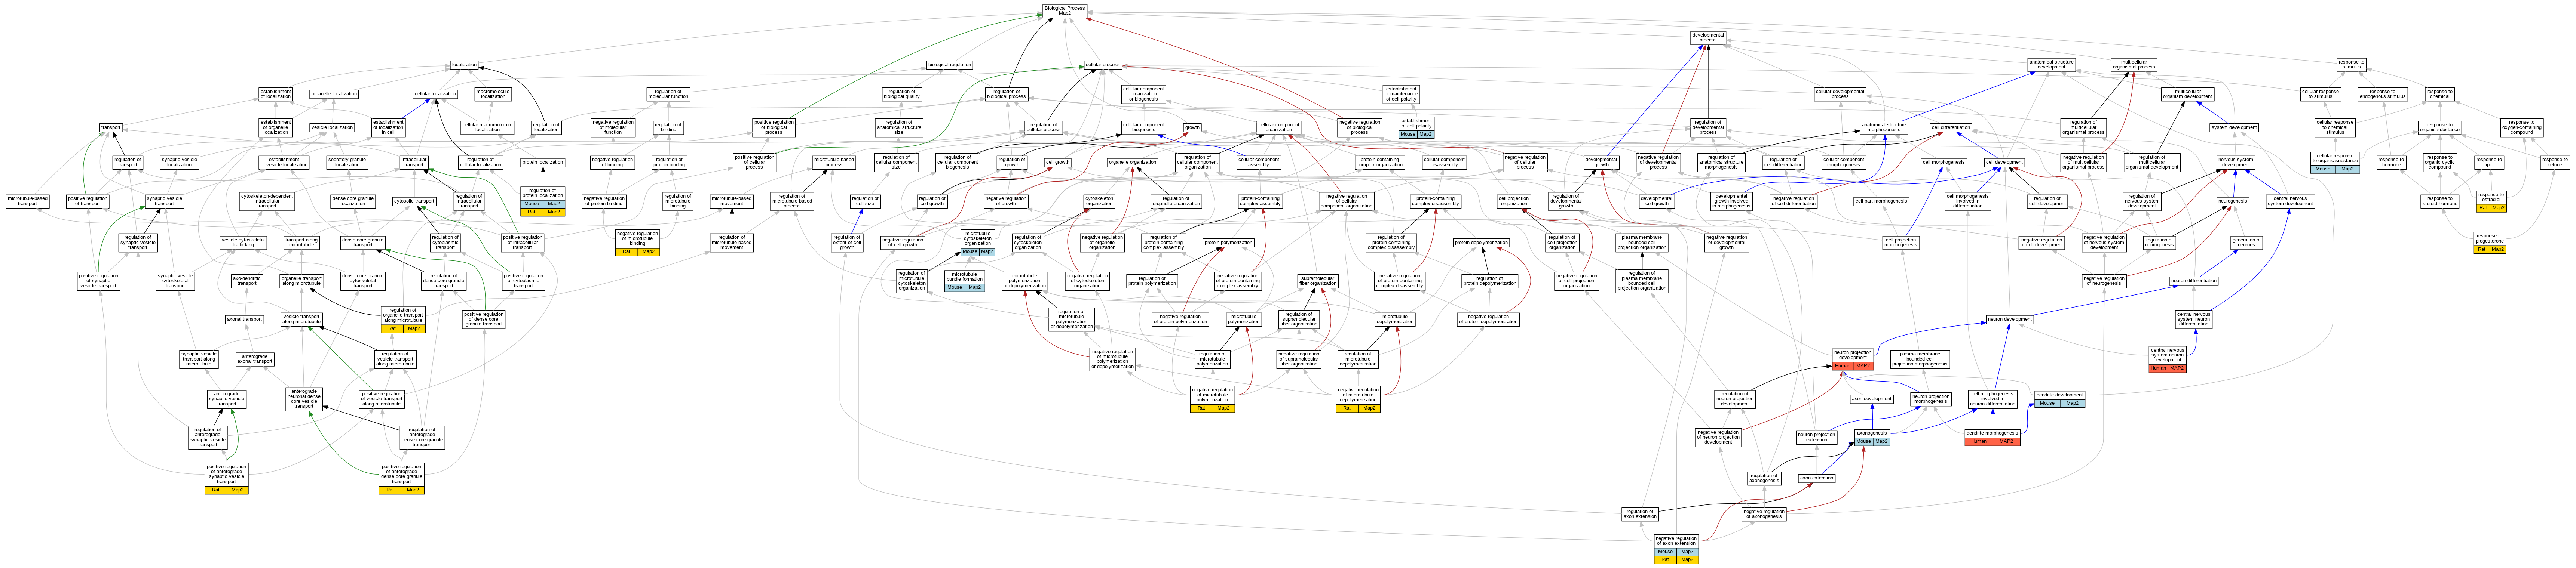Click the "cellular component disassembly" node
Image resolution: width=2576 pixels, height=568 pixels.
(x=1444, y=162)
